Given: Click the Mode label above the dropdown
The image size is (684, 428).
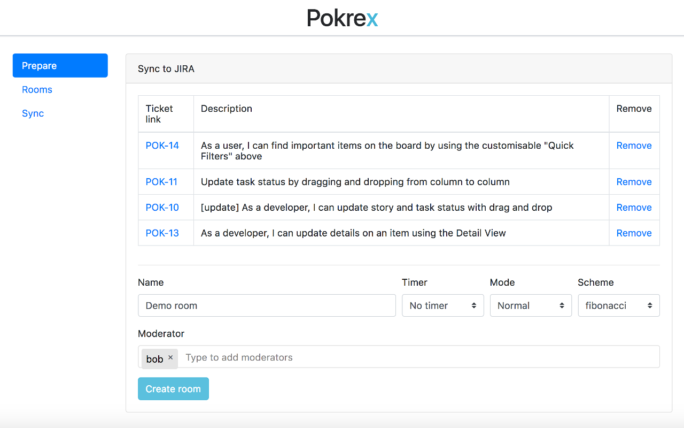Looking at the screenshot, I should [502, 282].
